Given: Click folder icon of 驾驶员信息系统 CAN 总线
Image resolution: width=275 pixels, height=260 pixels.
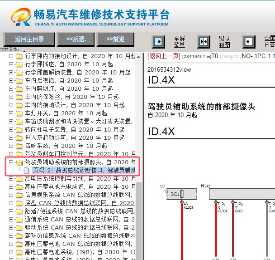Looking at the screenshot, I should (19, 236).
